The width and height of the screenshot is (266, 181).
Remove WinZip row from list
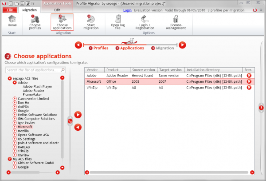249,88
